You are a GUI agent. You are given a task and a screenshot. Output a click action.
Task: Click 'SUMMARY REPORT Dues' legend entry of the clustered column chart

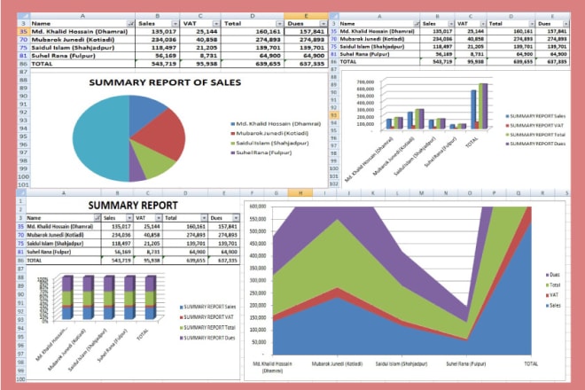tap(535, 144)
